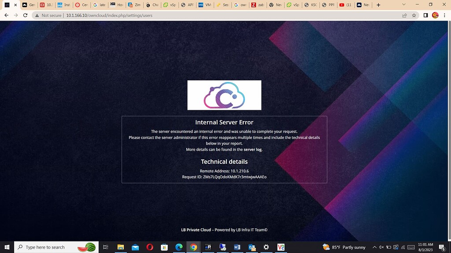Click the Wi-Fi network tray icon
451x253 pixels.
(x=403, y=247)
